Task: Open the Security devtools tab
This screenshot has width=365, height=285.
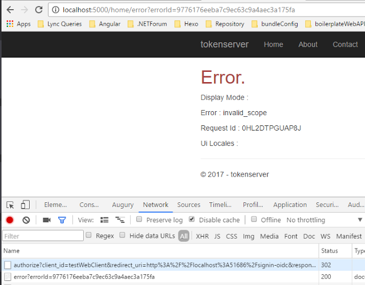Action: [327, 205]
